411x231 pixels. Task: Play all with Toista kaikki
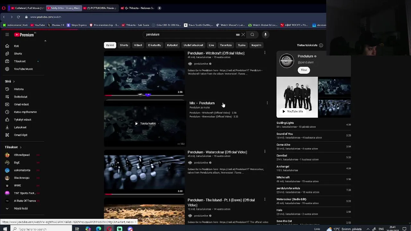pos(145,124)
